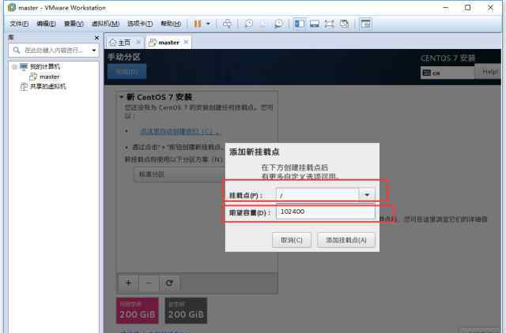Click the VMware Workstation title bar icon
The height and width of the screenshot is (333, 506).
[11, 7]
